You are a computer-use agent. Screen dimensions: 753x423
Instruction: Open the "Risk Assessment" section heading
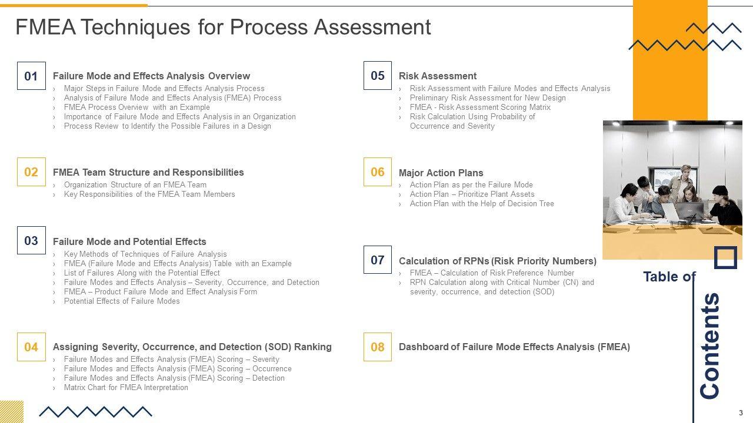[x=438, y=76]
